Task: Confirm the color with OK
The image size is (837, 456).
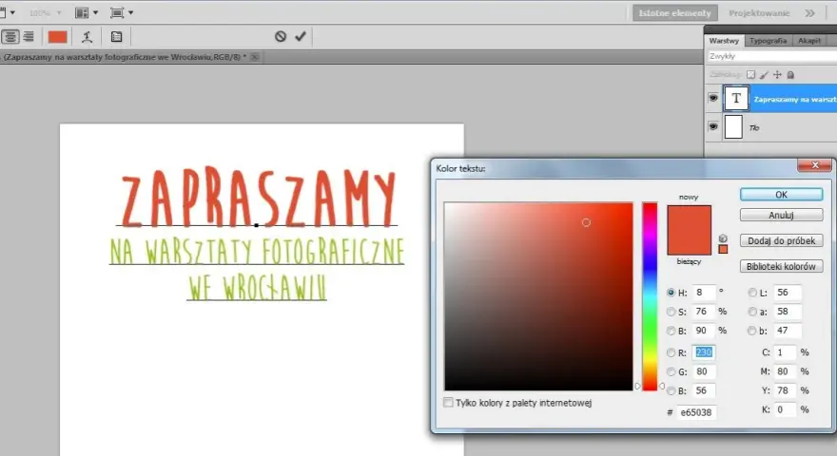Action: tap(781, 195)
